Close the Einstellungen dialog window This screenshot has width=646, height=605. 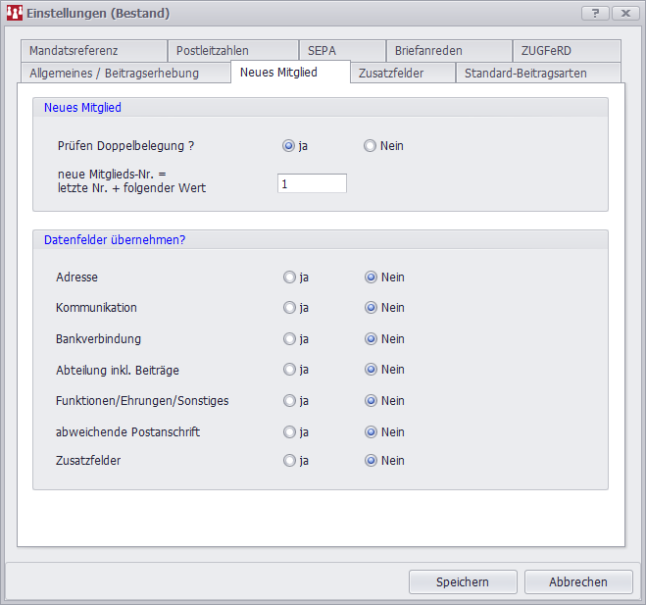(x=622, y=13)
